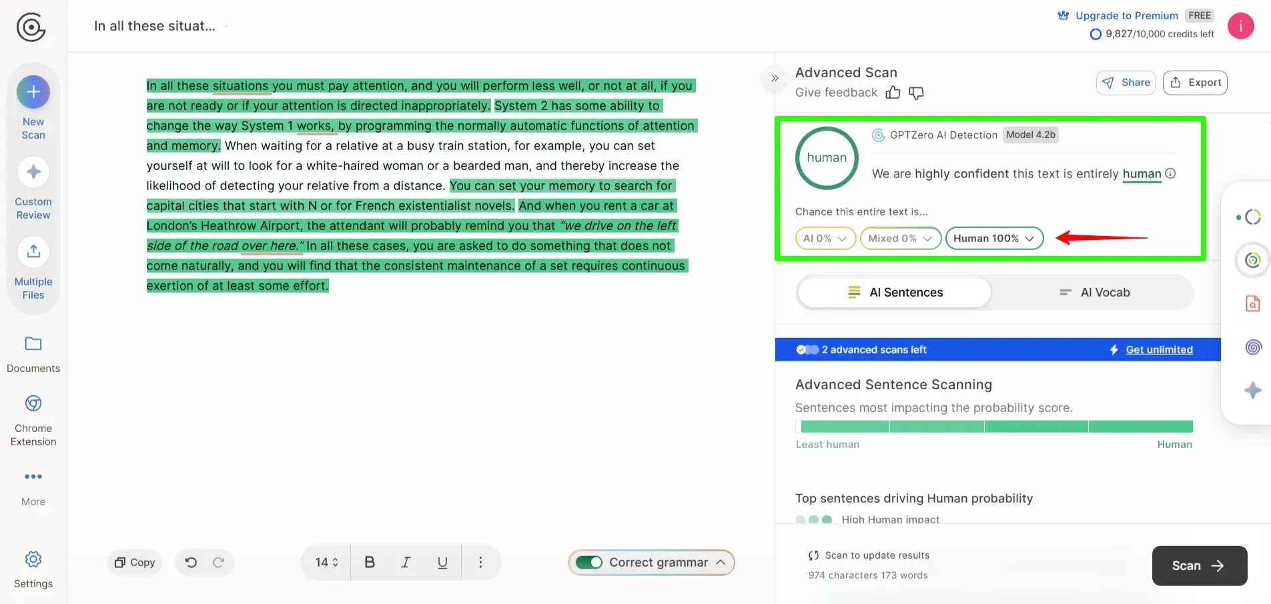This screenshot has width=1271, height=604.
Task: Expand the Mixed 0% dropdown
Action: pos(900,239)
